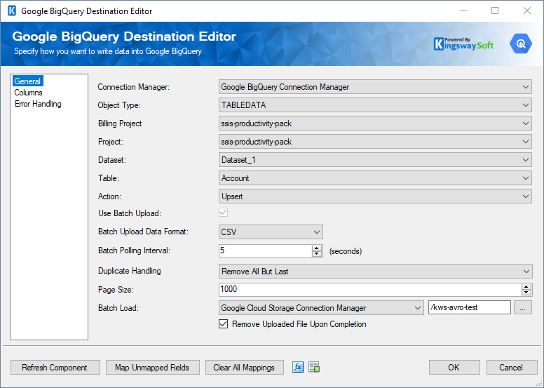Open the Action dropdown showing Upsert
The width and height of the screenshot is (544, 388).
(375, 196)
